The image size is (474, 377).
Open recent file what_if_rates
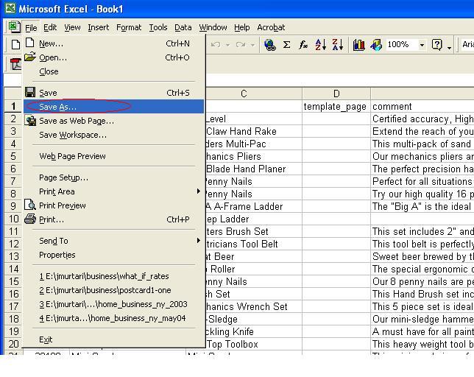point(114,276)
